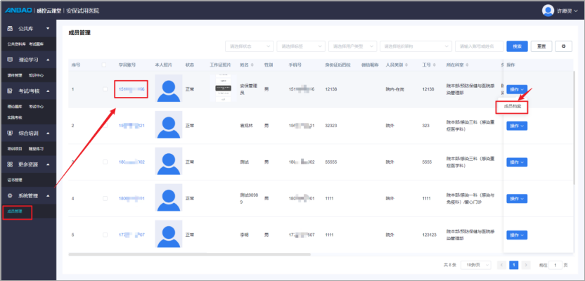Open the 请选择组织架构 dropdown
The height and width of the screenshot is (281, 585).
tap(416, 46)
